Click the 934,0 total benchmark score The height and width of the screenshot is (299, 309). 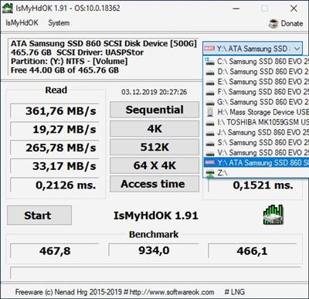pyautogui.click(x=154, y=250)
